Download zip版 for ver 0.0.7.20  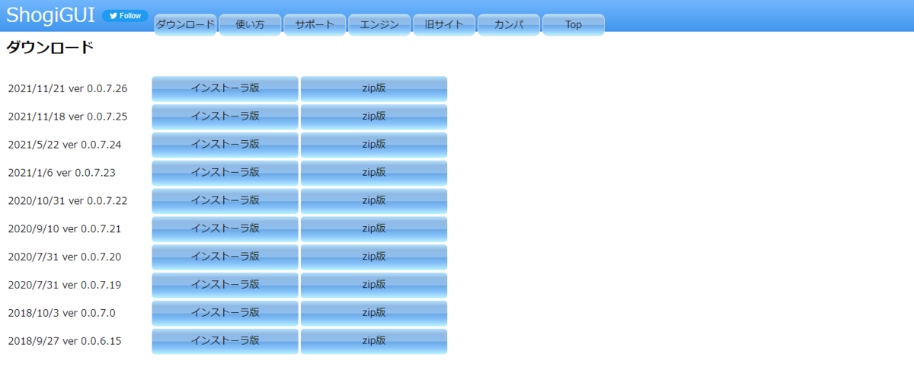tap(374, 257)
